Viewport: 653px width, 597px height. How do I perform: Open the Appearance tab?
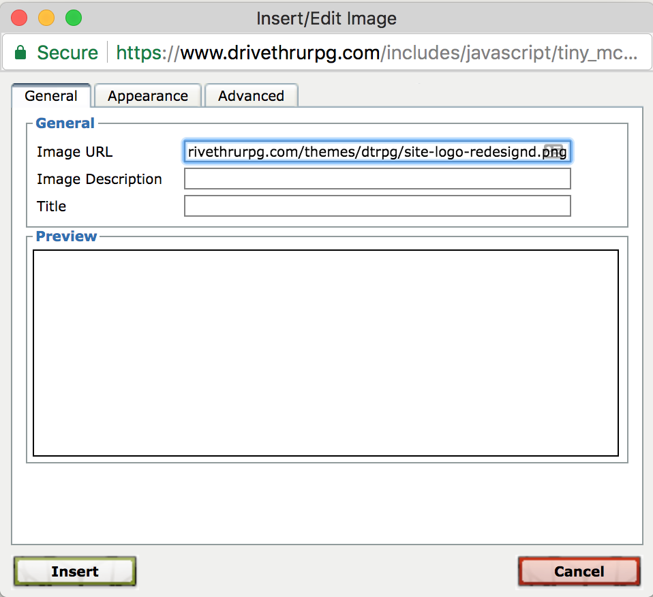click(147, 96)
